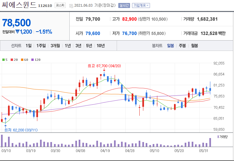Select the 3년 line chart tab
Viewport: 234px width, 161px height.
(78, 46)
